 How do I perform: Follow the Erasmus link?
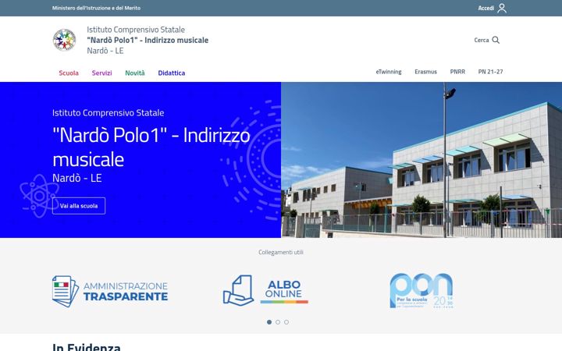point(426,72)
